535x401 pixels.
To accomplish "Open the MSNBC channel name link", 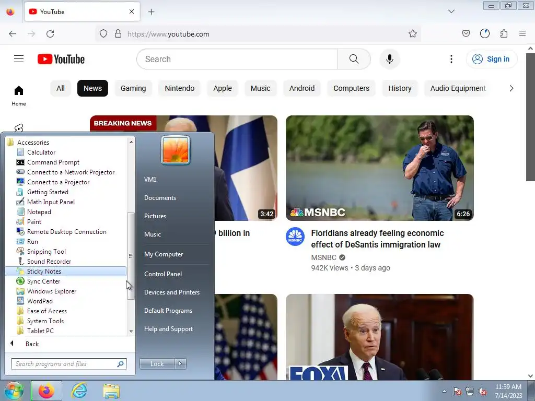I will tap(323, 257).
